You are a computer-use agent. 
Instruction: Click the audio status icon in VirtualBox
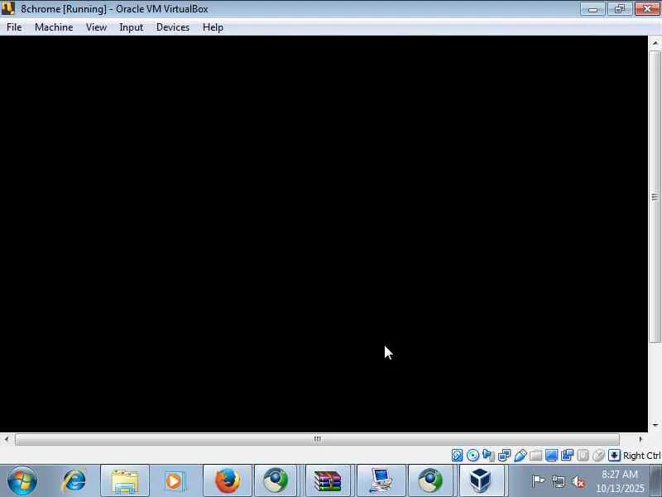coord(488,455)
